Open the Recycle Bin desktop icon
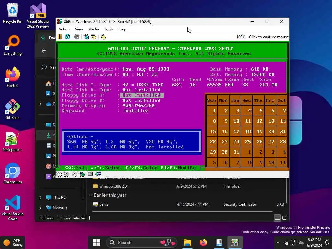The width and height of the screenshot is (332, 249). [x=13, y=13]
